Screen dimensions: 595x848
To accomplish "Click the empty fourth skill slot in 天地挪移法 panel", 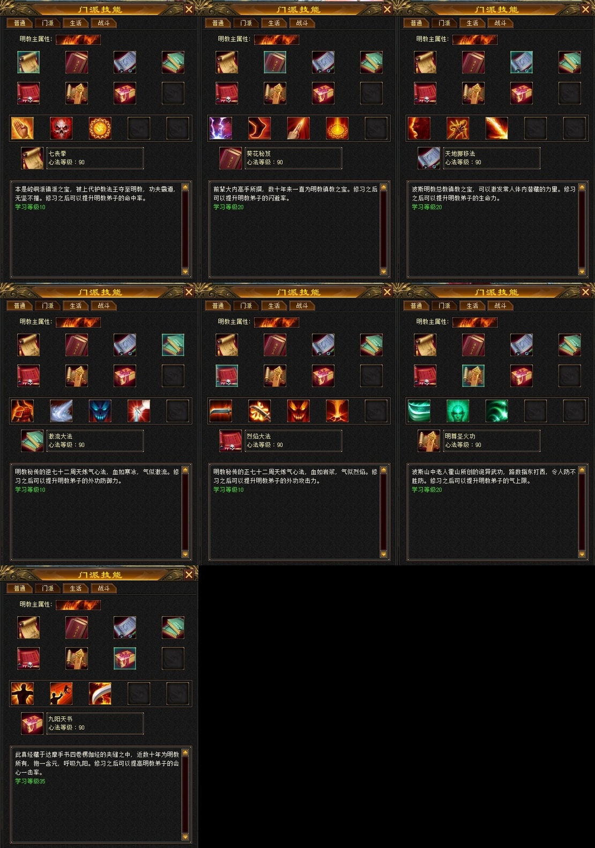I will point(535,128).
